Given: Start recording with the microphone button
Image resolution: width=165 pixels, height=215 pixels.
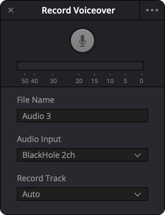Looking at the screenshot, I should tap(82, 41).
